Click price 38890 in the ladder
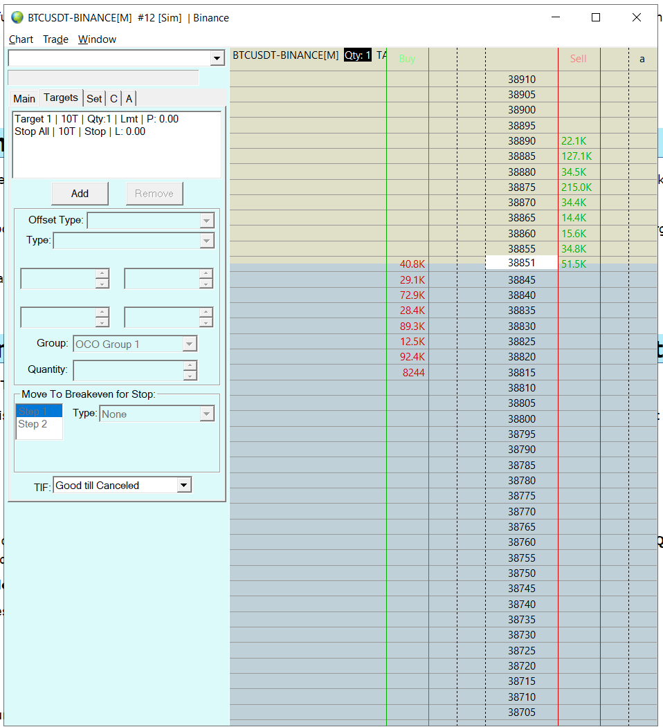This screenshot has height=727, width=663. tap(522, 141)
